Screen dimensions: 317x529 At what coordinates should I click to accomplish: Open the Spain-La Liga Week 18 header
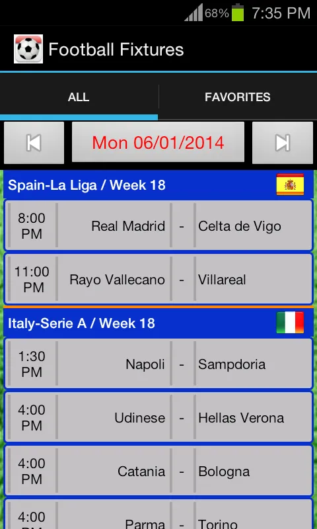point(158,185)
